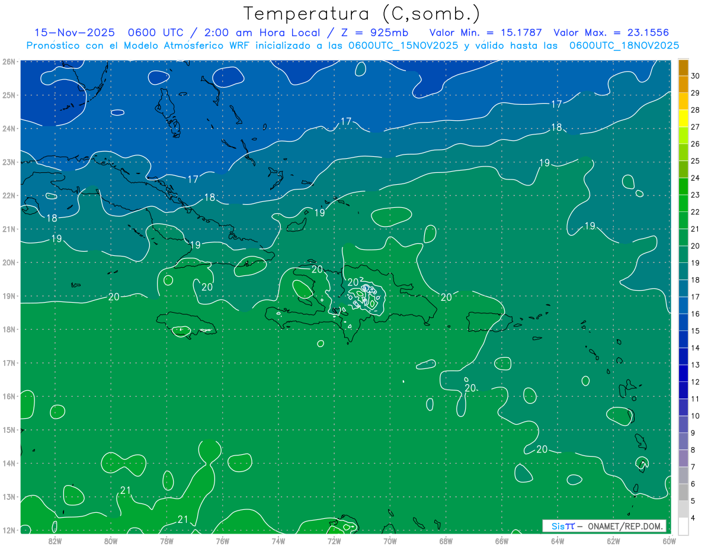Click the '21N' latitude axis label
The width and height of the screenshot is (711, 549).
[9, 229]
